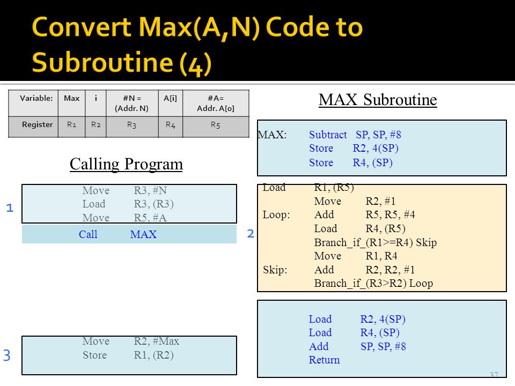Screen dimensions: 515x386
Task: Click the 'Return' instruction
Action: (324, 360)
